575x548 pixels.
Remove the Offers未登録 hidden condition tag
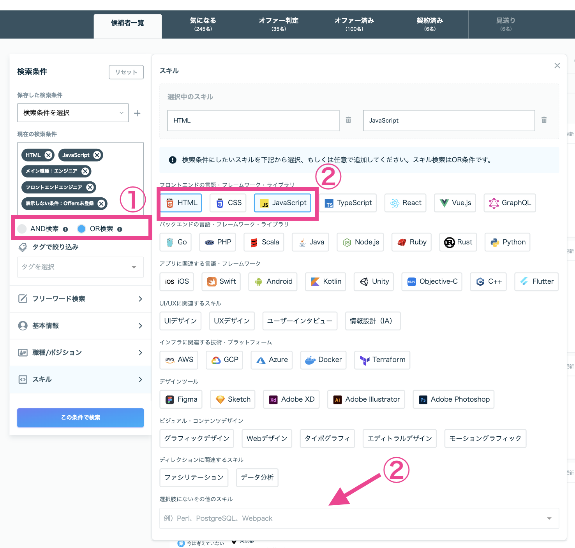pyautogui.click(x=101, y=204)
